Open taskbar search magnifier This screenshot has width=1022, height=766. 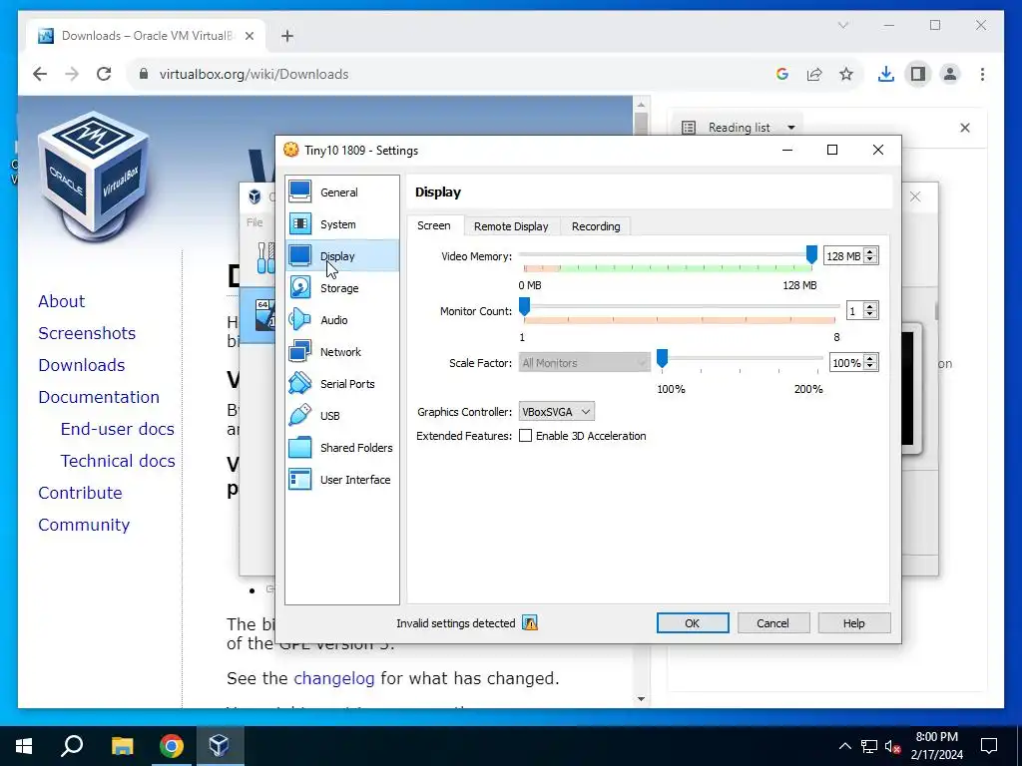click(72, 746)
